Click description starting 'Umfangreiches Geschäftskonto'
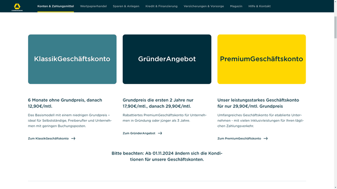The height and width of the screenshot is (189, 337). (261, 120)
